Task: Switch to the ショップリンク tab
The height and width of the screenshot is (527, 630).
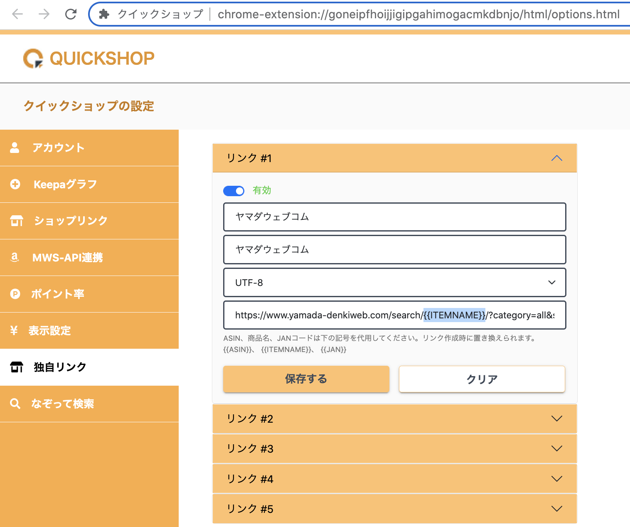Action: [x=89, y=221]
